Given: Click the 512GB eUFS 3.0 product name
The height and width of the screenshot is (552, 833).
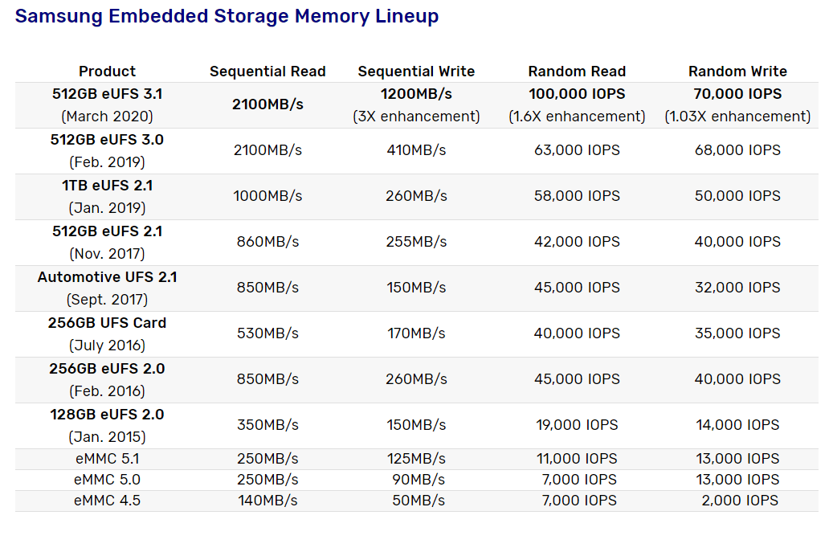Looking at the screenshot, I should coord(108,140).
